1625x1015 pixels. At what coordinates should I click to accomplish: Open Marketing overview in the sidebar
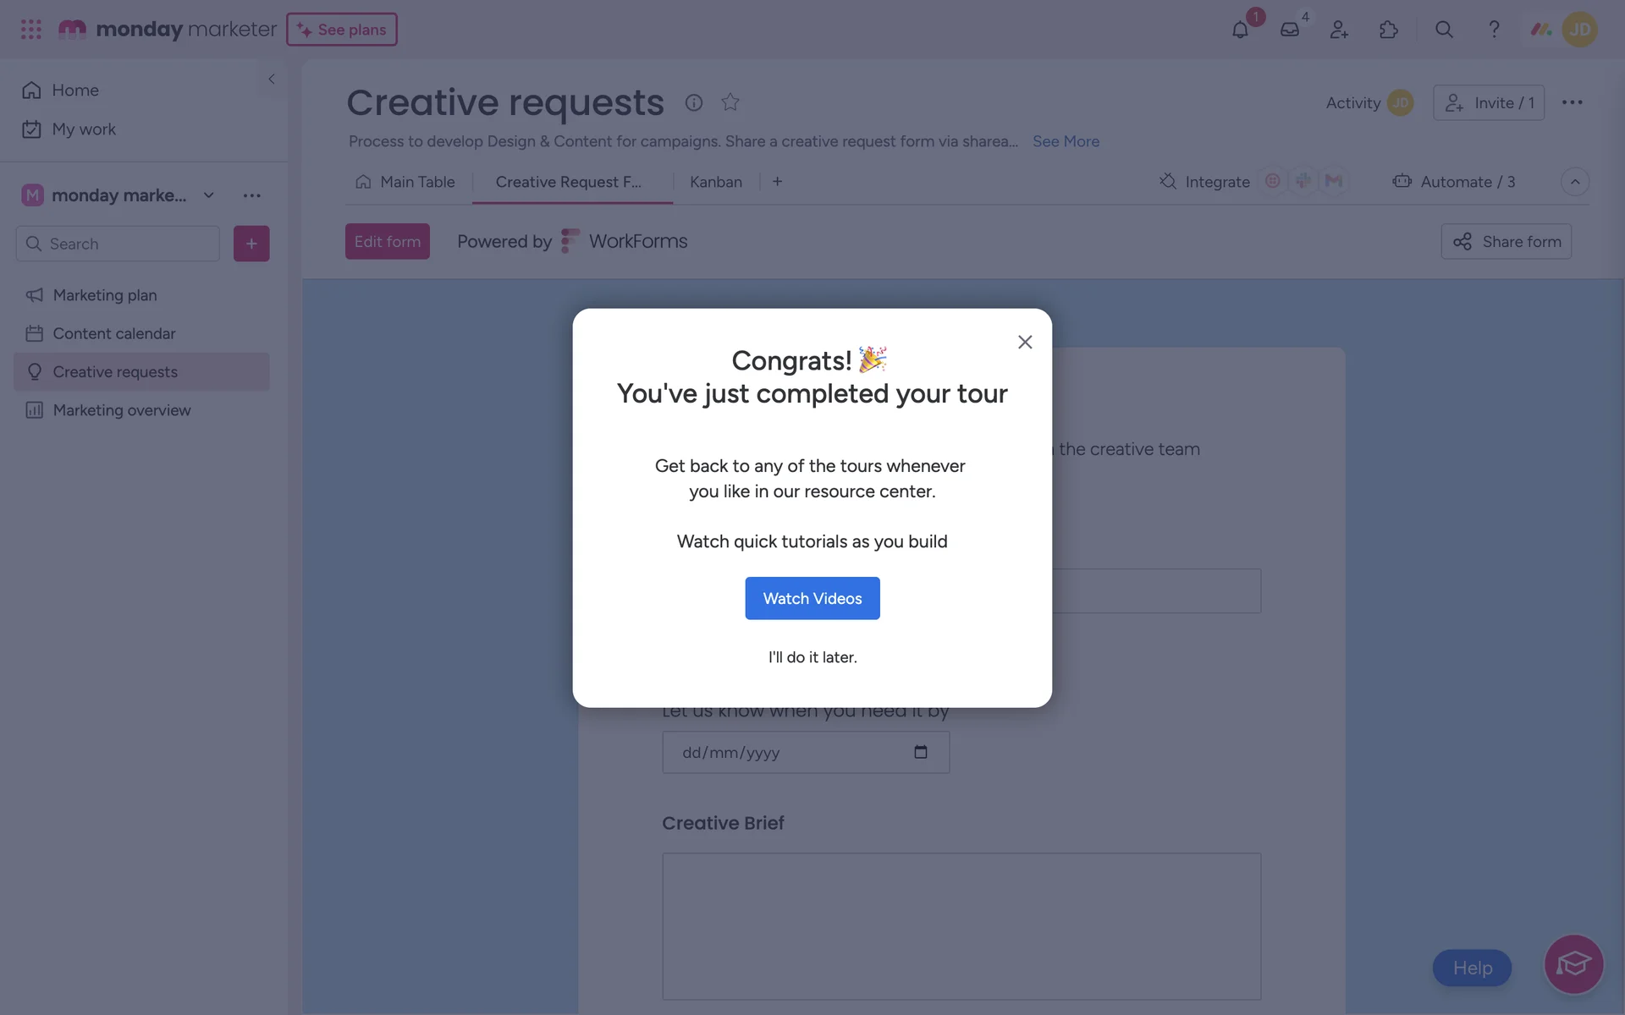(x=122, y=410)
